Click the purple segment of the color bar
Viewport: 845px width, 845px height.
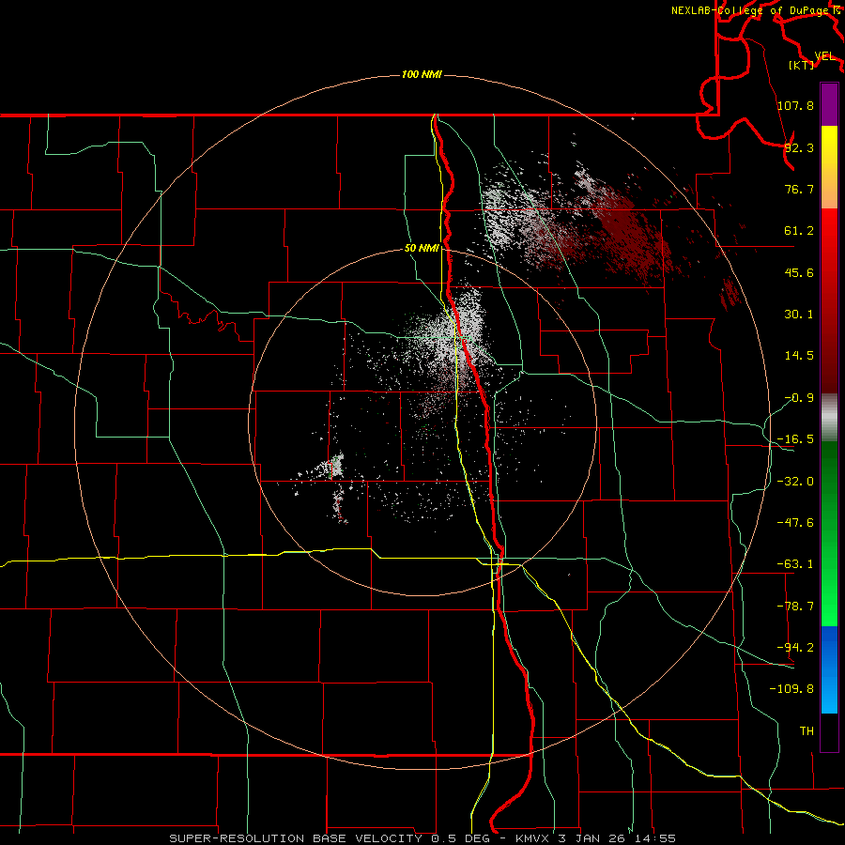click(829, 104)
